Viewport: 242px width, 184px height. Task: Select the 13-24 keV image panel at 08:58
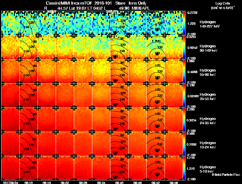(174, 144)
